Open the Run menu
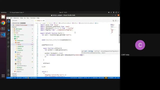The image size is (160, 90). pos(28,18)
